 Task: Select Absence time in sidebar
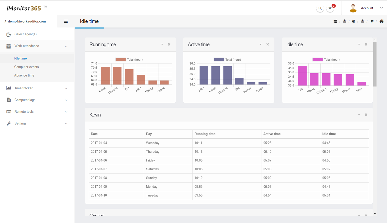tap(24, 75)
